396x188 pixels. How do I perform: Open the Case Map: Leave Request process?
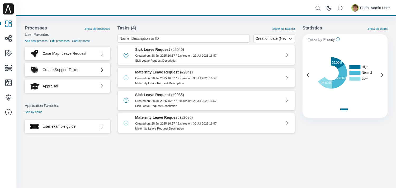pos(67,53)
